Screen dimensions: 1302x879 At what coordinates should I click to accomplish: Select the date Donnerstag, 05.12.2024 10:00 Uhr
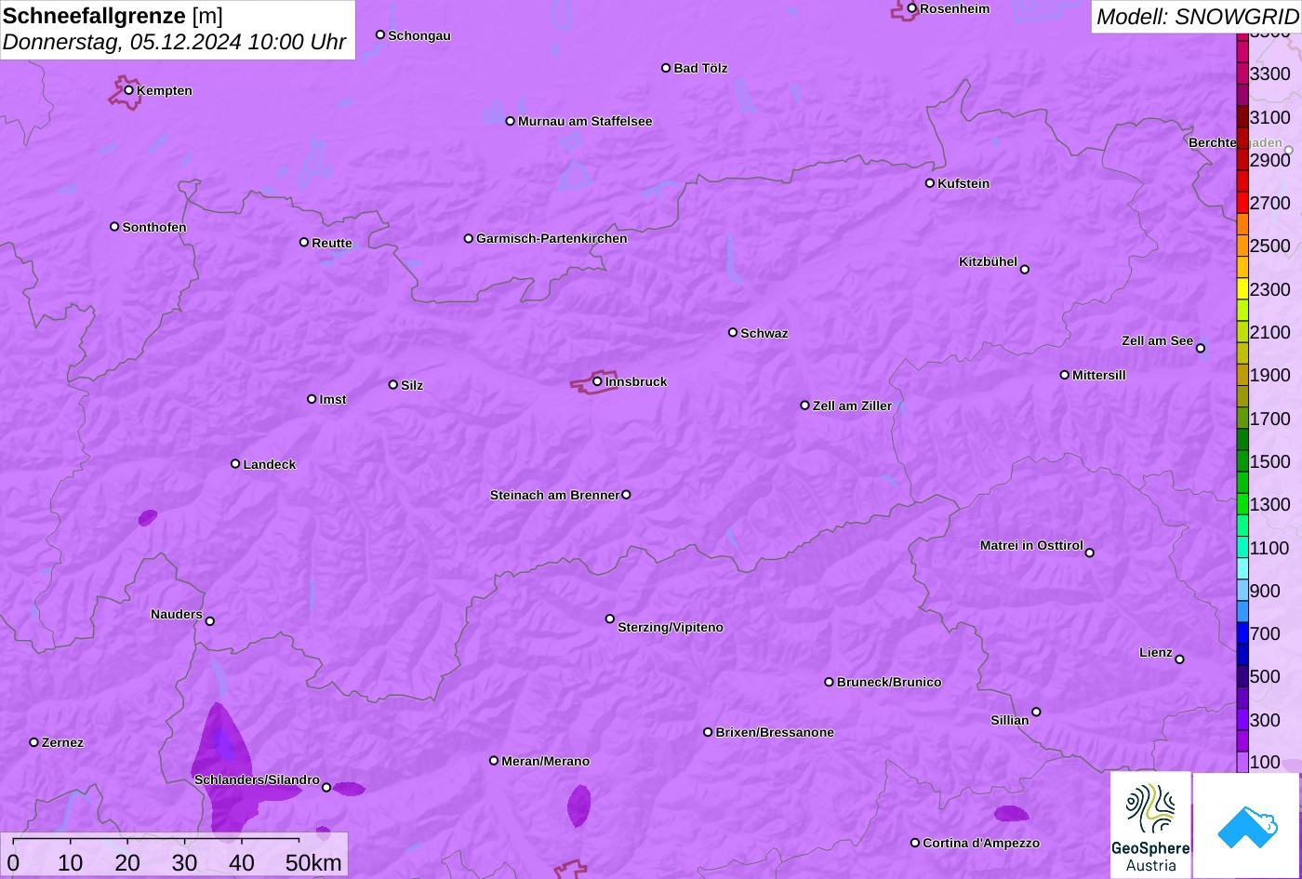pyautogui.click(x=175, y=42)
